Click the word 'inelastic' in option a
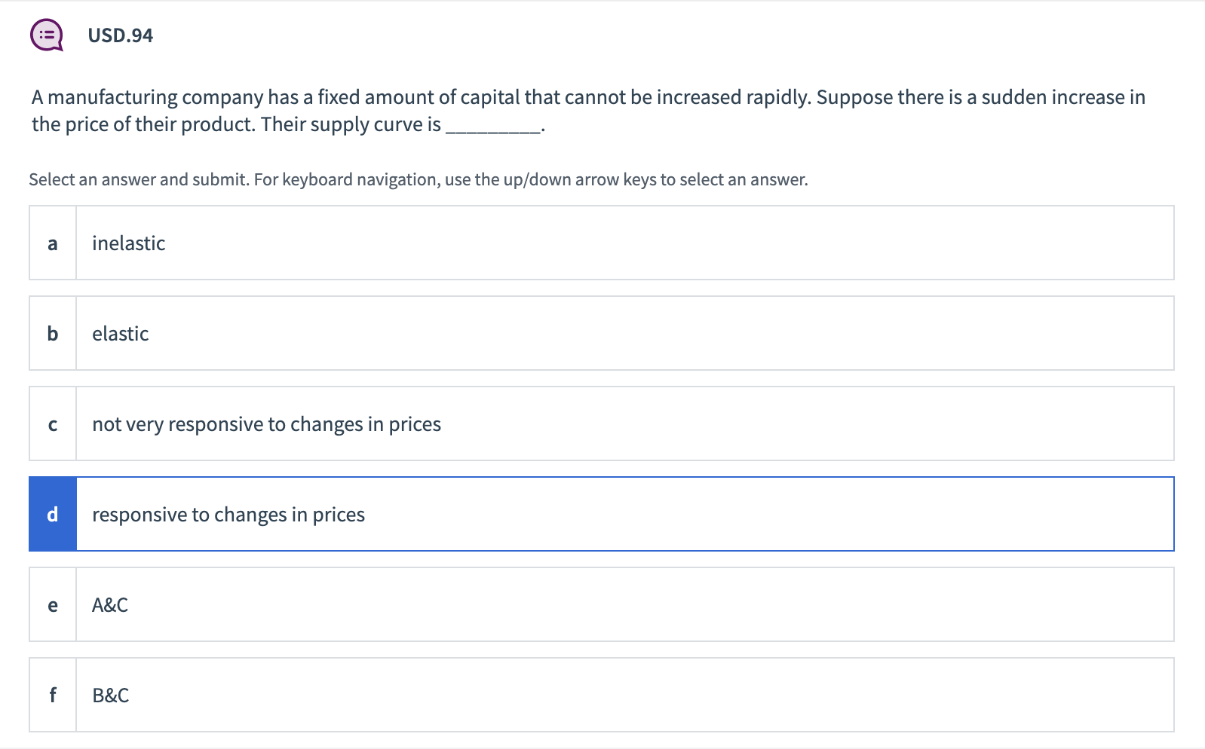This screenshot has height=749, width=1205. (128, 243)
